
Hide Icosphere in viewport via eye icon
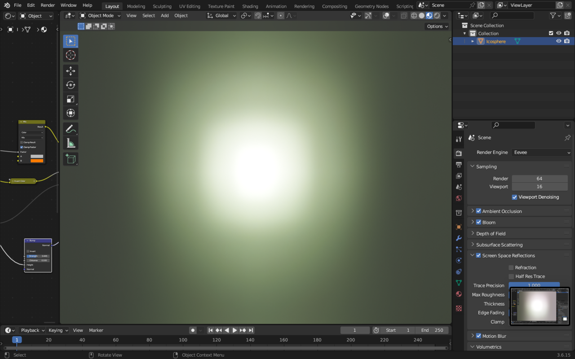tap(559, 41)
